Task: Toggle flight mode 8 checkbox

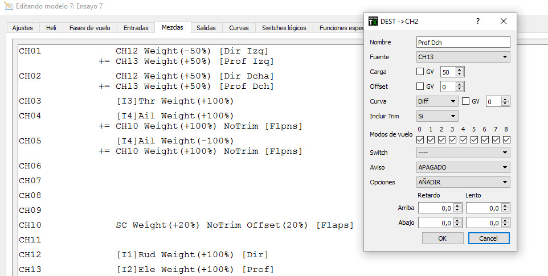Action: coord(506,139)
